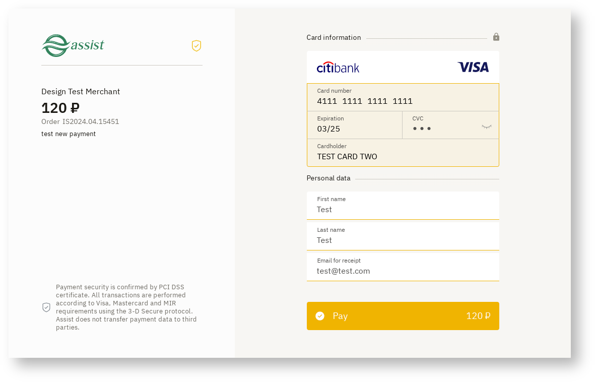Click the First name field
The width and height of the screenshot is (595, 382).
403,209
